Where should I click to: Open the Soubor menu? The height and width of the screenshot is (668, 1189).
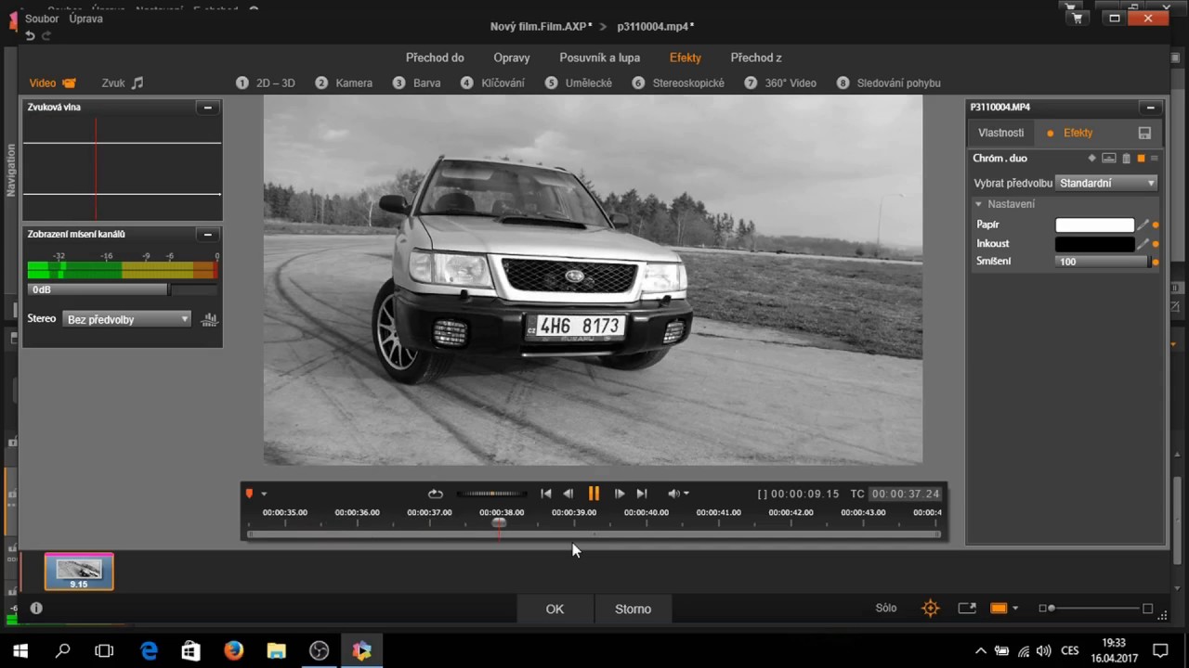point(42,19)
